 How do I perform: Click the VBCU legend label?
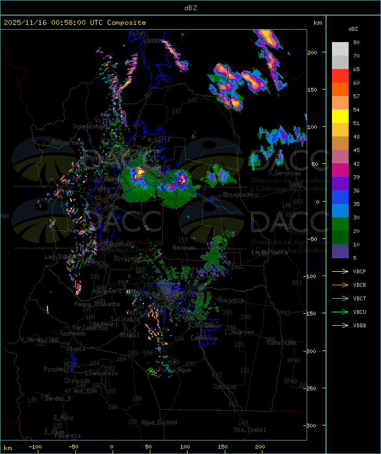point(359,312)
